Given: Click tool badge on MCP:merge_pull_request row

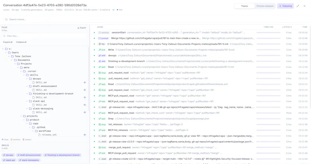Looking at the screenshot, I should (102, 153).
